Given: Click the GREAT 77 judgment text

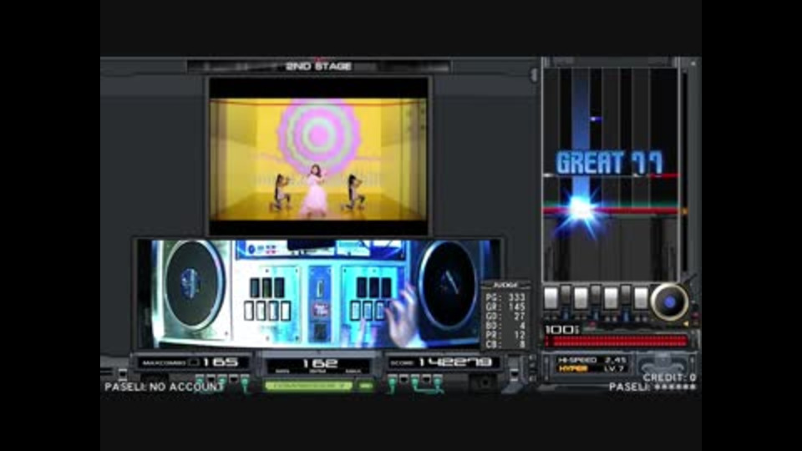Looking at the screenshot, I should 609,163.
